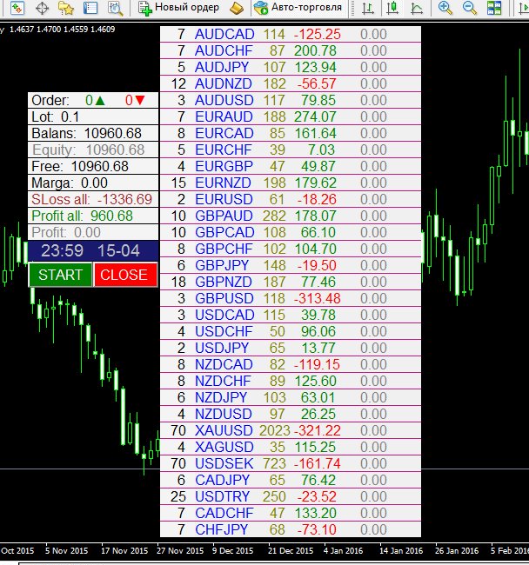This screenshot has height=565, width=529.
Task: Select the NZDJPY symbol
Action: [221, 398]
